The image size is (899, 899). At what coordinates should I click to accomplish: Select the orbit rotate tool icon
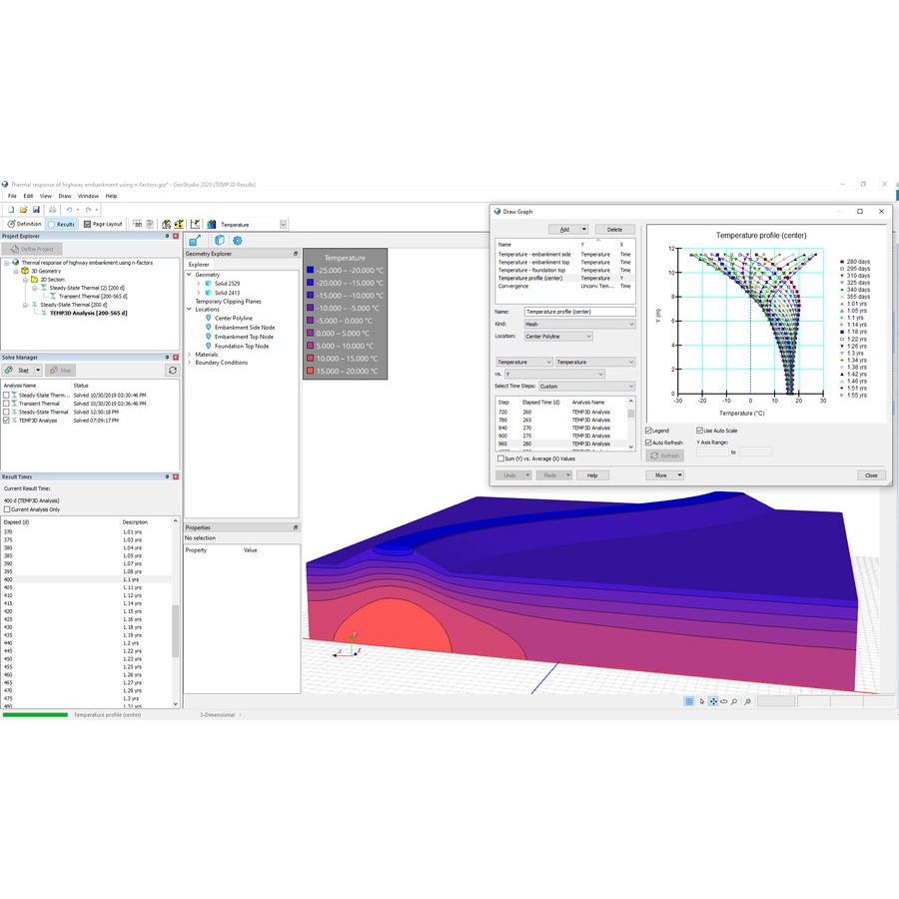723,702
